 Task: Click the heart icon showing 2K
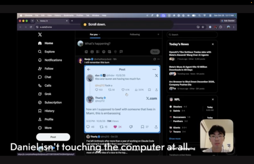[x=115, y=127]
